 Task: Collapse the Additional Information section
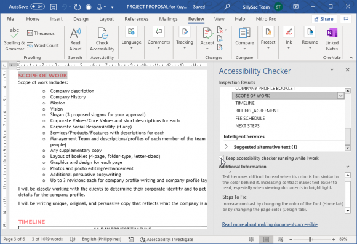[x=348, y=167]
